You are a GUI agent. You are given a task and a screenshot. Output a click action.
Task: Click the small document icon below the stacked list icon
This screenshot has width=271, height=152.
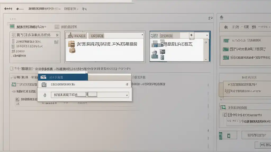pyautogui.click(x=162, y=58)
